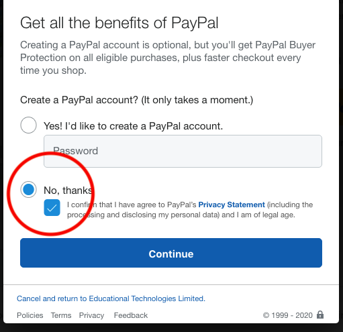Image resolution: width=343 pixels, height=332 pixels.
Task: Click the copyright 1999 - 2020 text
Action: 288,315
